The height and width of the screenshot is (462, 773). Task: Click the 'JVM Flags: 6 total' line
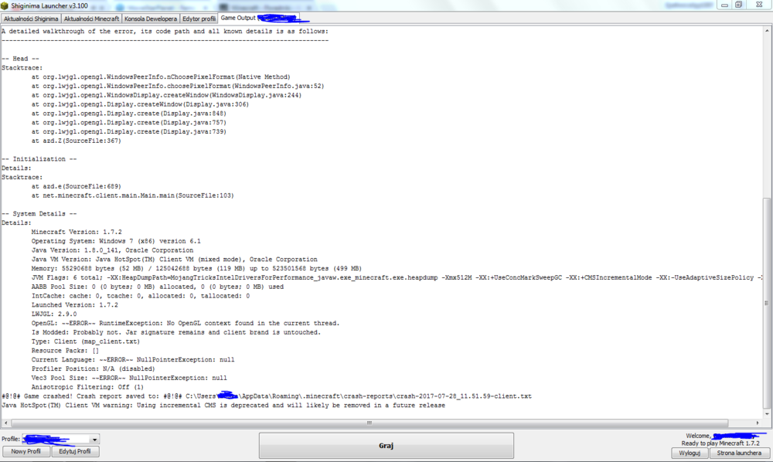click(397, 278)
